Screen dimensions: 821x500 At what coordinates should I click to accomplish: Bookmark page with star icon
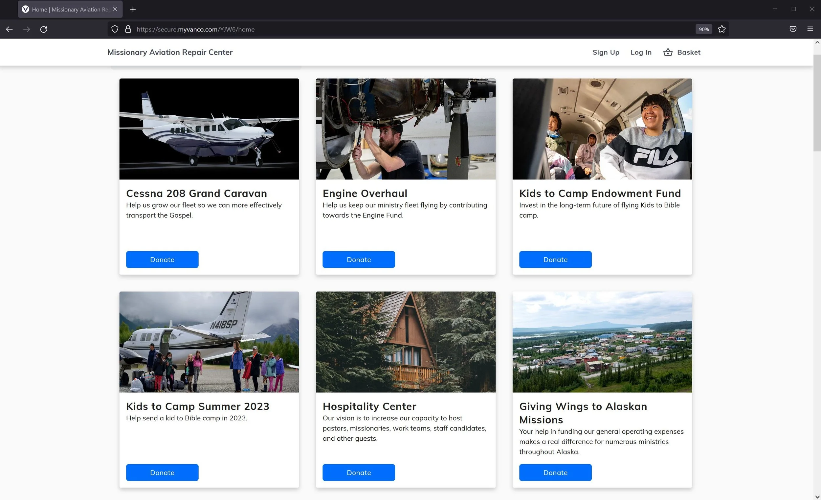click(x=722, y=29)
